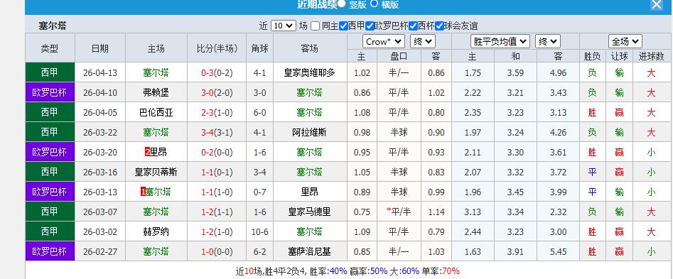Open 塞萨洛尼基 team link
This screenshot has height=279, width=673.
click(x=309, y=251)
